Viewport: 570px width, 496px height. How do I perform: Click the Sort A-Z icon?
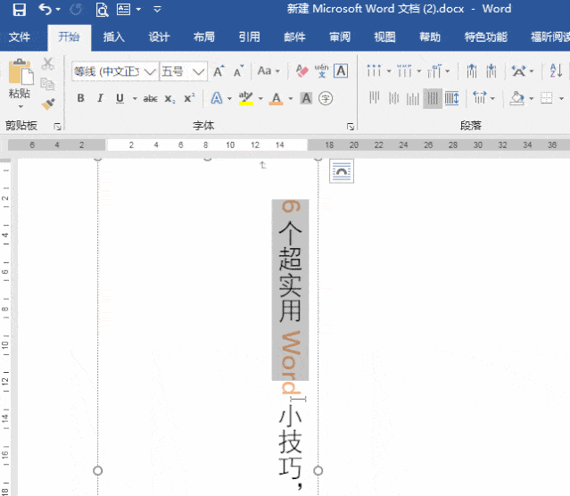point(556,70)
